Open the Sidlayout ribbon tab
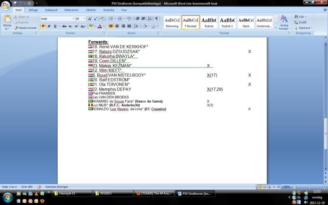328x205 pixels. pos(51,10)
